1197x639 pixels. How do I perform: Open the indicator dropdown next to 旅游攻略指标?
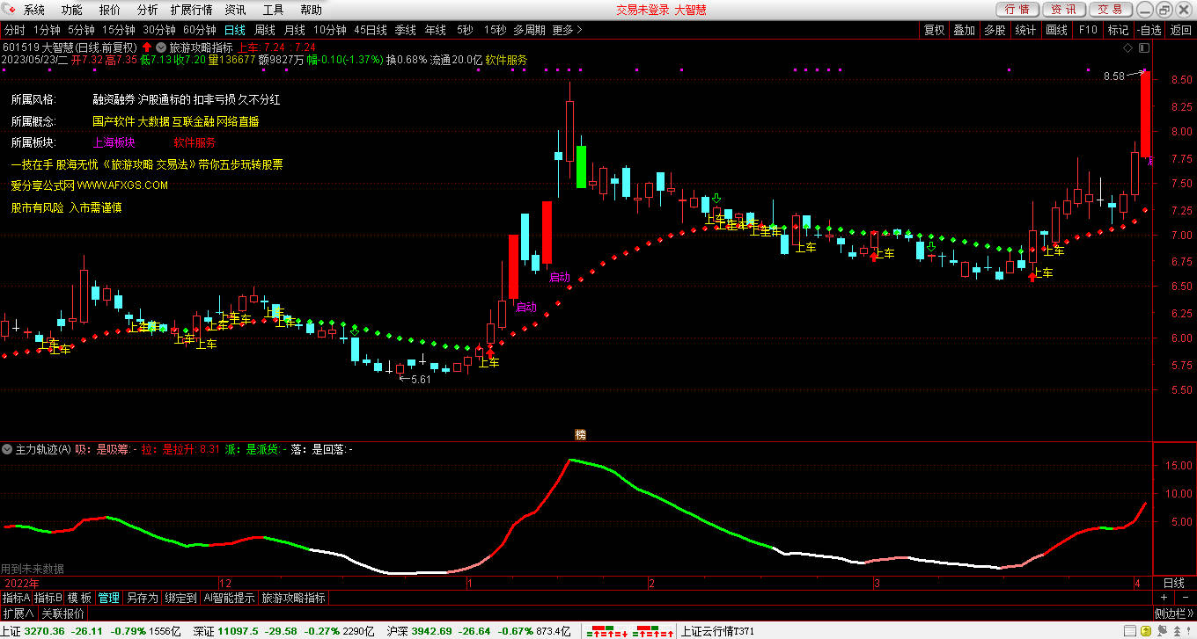160,47
